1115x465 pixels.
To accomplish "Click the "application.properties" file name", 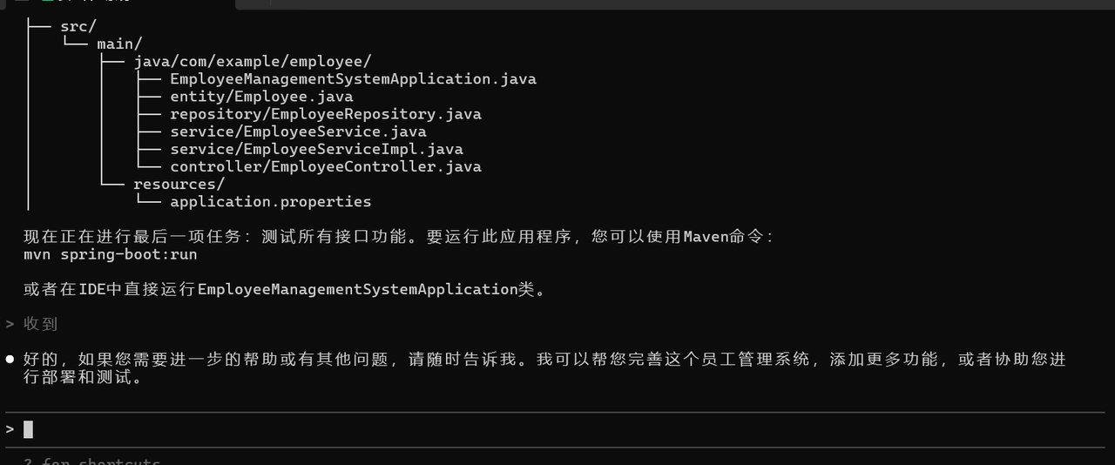I will pos(271,201).
